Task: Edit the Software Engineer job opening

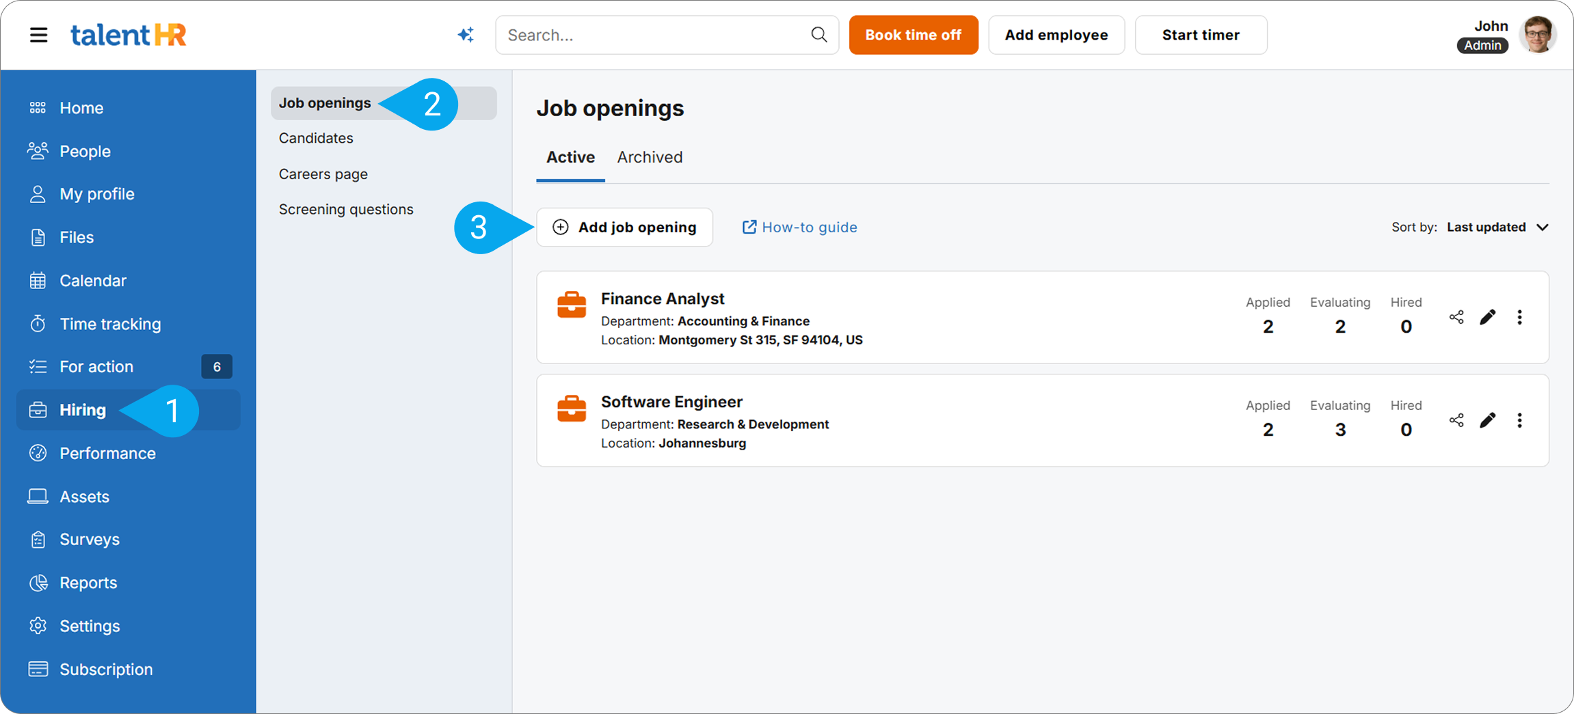Action: click(1488, 420)
